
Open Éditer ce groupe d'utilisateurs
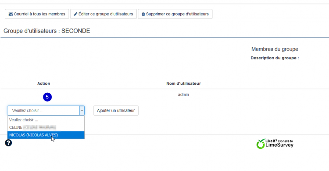pyautogui.click(x=104, y=14)
